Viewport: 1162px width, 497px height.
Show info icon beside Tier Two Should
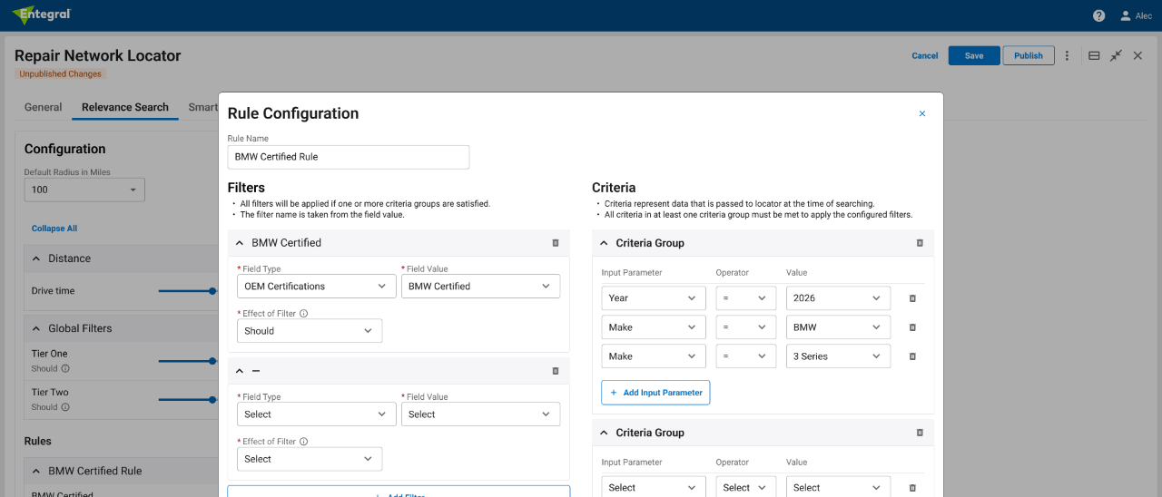pos(65,407)
